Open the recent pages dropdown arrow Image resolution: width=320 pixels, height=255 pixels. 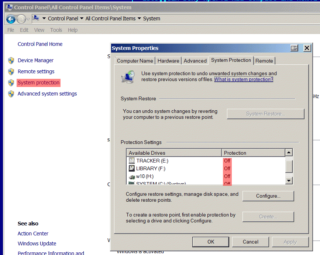pos(28,19)
